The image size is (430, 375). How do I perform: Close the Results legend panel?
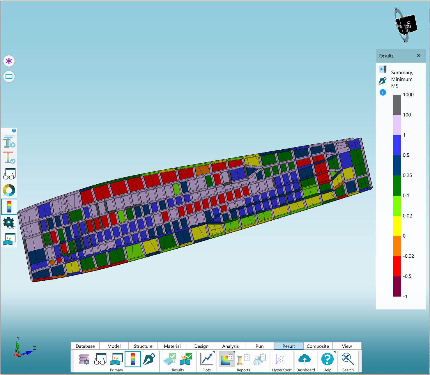419,56
